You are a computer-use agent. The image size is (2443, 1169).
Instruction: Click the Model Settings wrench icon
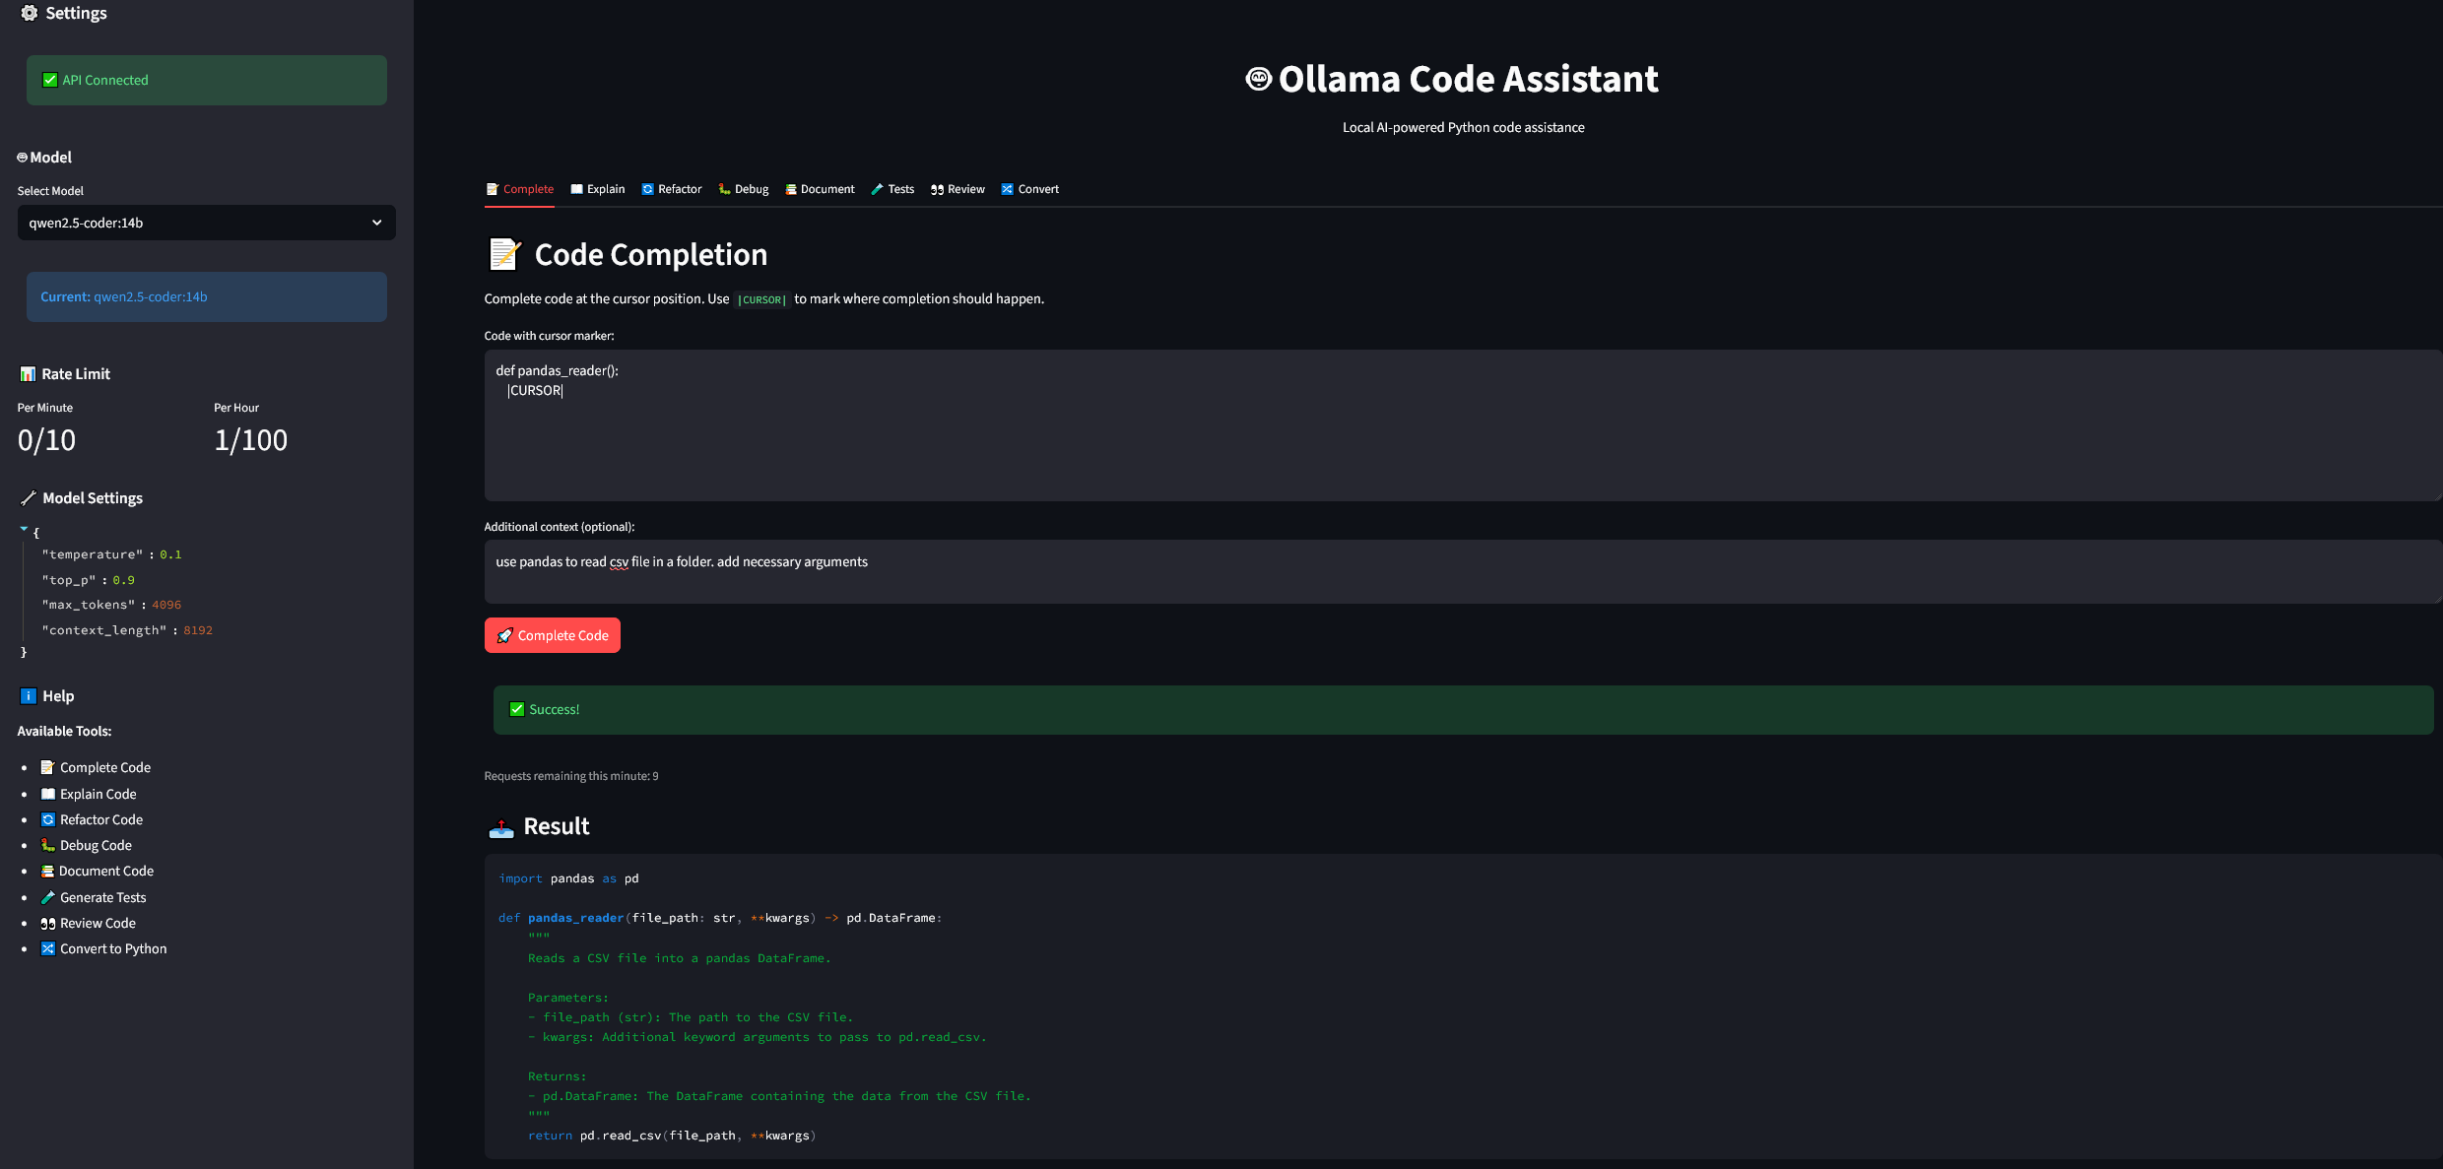[29, 498]
